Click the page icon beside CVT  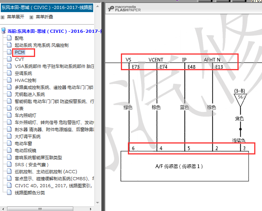9,59
